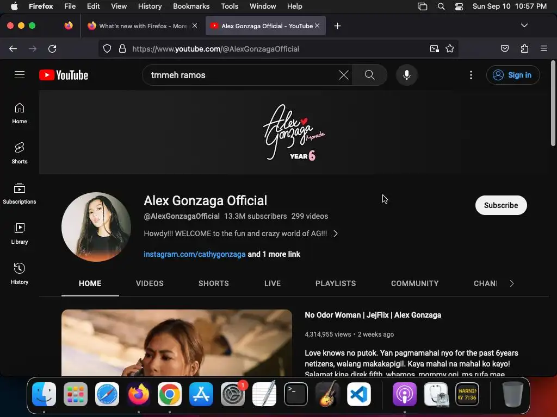Open the Firefox History menu

coord(150,7)
